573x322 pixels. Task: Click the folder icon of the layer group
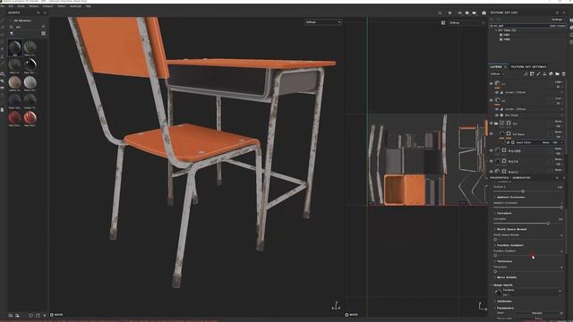[x=496, y=123]
